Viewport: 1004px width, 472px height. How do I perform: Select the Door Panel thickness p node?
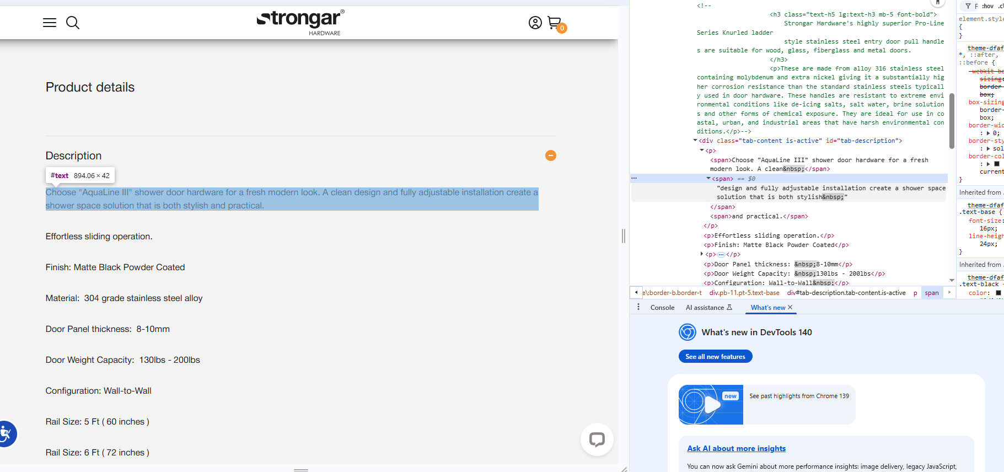[x=777, y=264]
